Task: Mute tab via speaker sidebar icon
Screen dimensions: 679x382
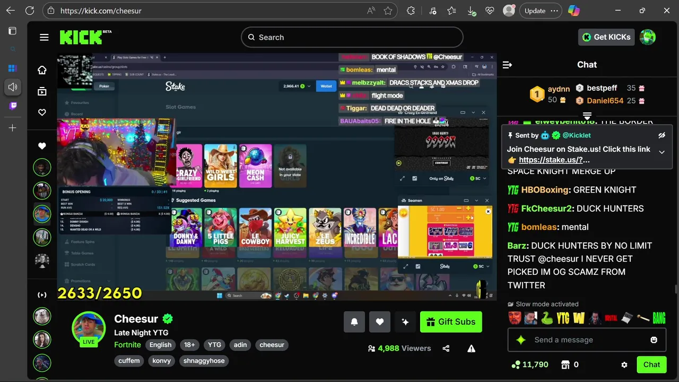Action: pos(13,87)
